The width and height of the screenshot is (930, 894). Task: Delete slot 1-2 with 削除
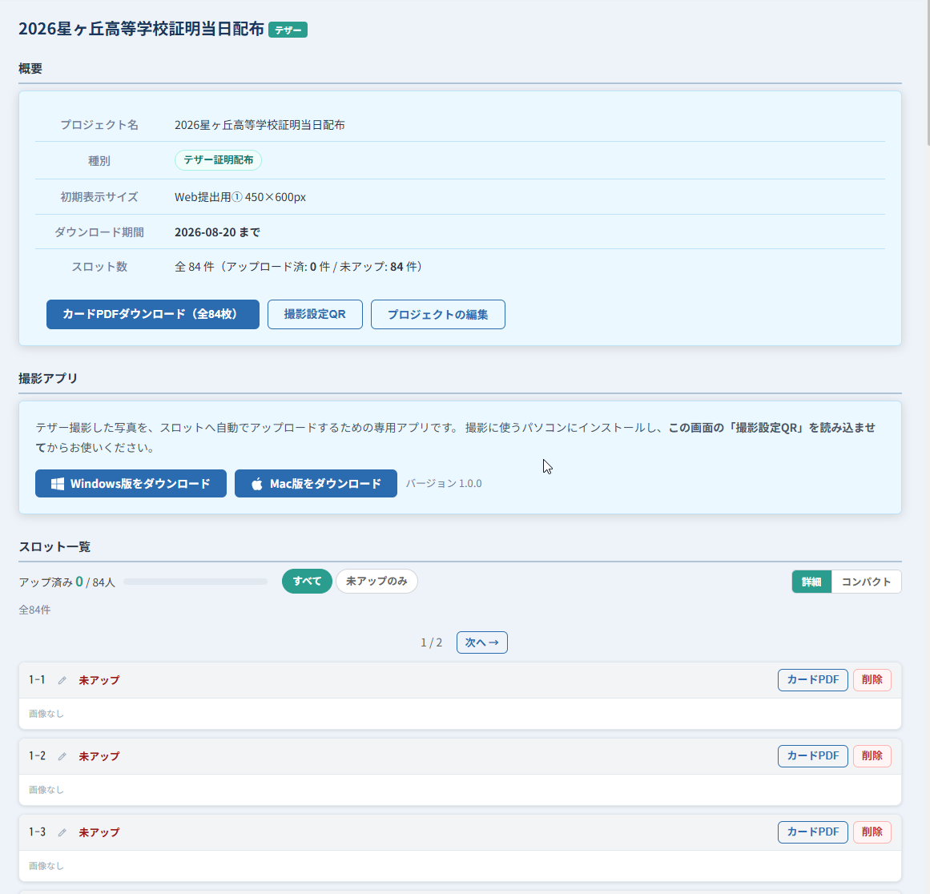[872, 755]
